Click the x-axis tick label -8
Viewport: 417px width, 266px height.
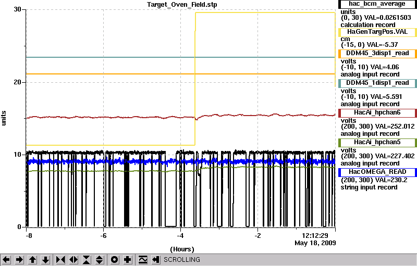29,236
